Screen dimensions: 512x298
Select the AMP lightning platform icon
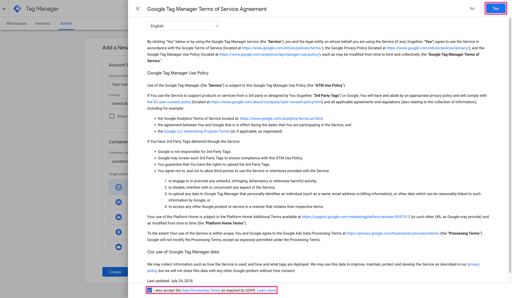(x=119, y=232)
